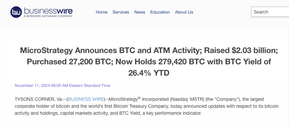289x125 pixels.
Task: Click the registered trademark symbol after MicroStrategy
Action: [x=139, y=98]
